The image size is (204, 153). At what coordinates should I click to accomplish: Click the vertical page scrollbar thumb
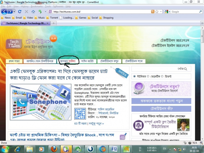[202, 36]
